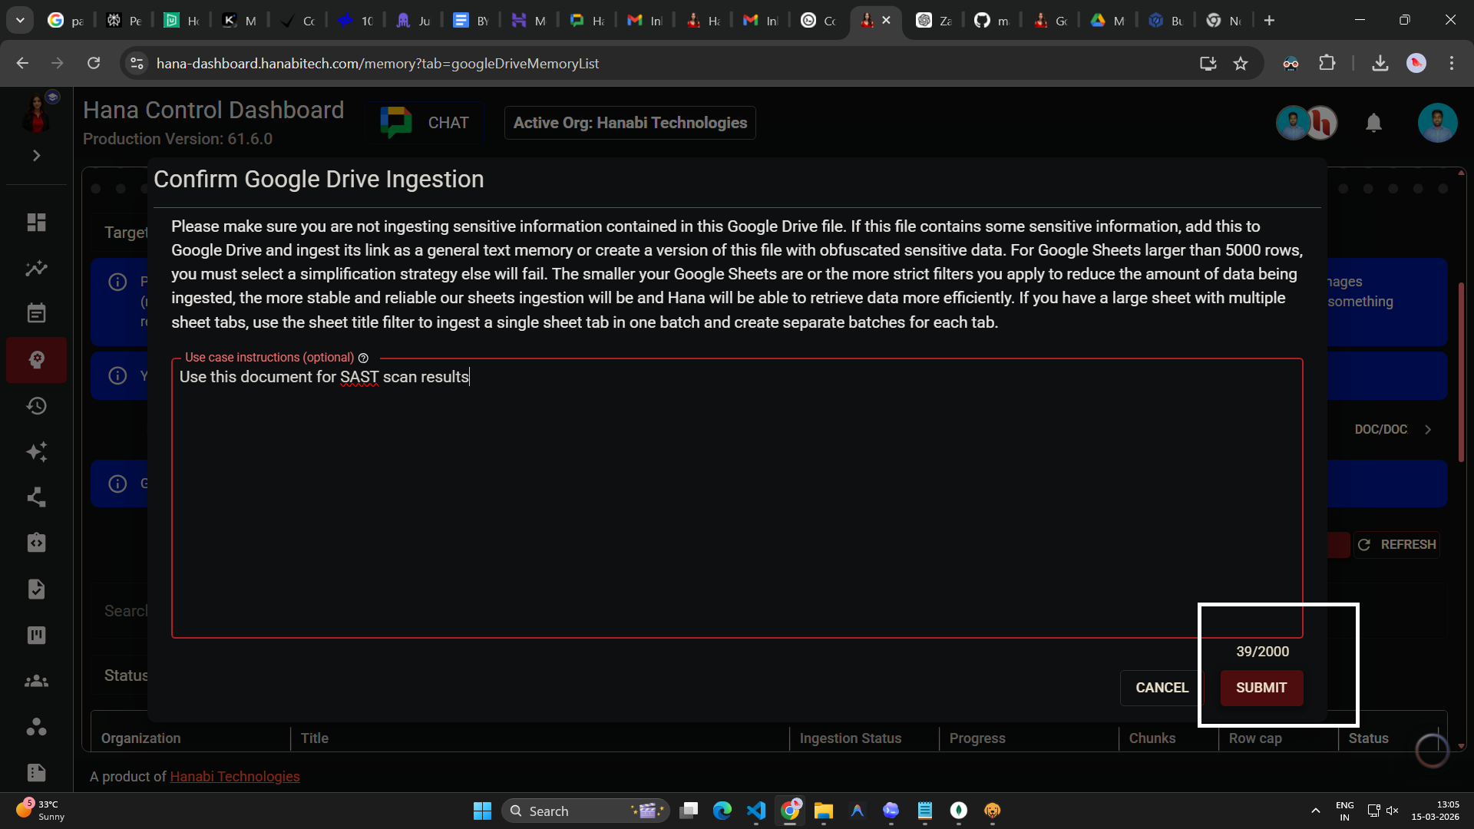Open the notifications bell
Image resolution: width=1474 pixels, height=829 pixels.
coord(1373,123)
